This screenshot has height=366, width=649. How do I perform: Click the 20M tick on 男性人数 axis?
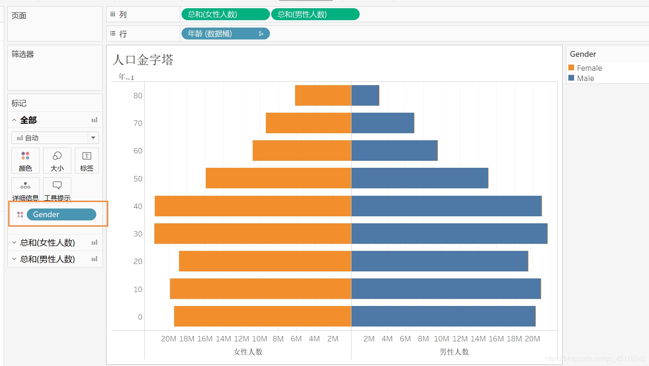coord(532,339)
